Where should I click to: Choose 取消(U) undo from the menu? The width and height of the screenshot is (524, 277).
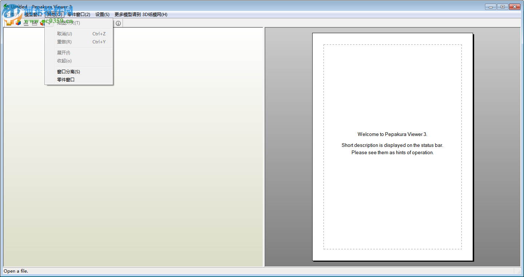(x=79, y=34)
